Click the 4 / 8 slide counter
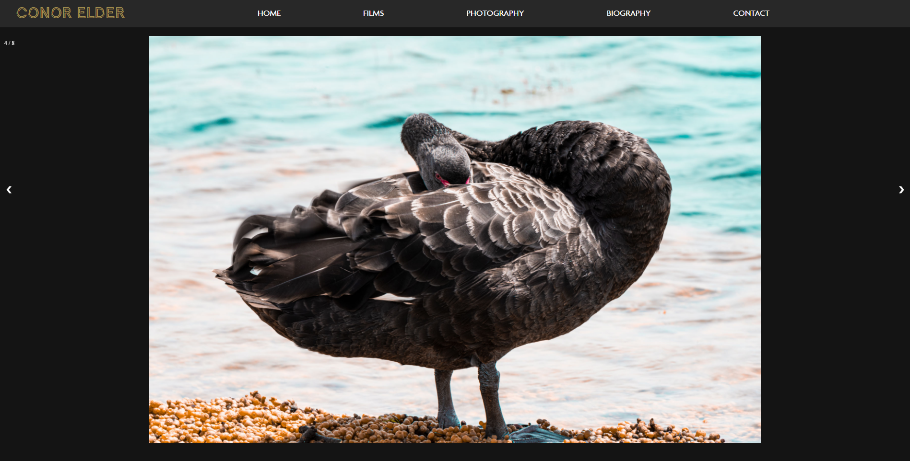Screen dimensions: 910x461 [x=10, y=43]
